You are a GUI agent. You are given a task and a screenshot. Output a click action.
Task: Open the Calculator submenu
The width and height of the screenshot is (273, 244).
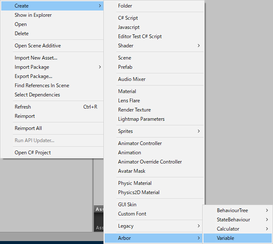point(228,229)
